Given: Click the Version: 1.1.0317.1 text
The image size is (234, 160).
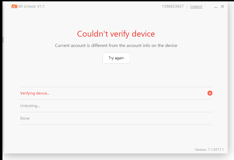Looking at the screenshot, I should point(209,150).
